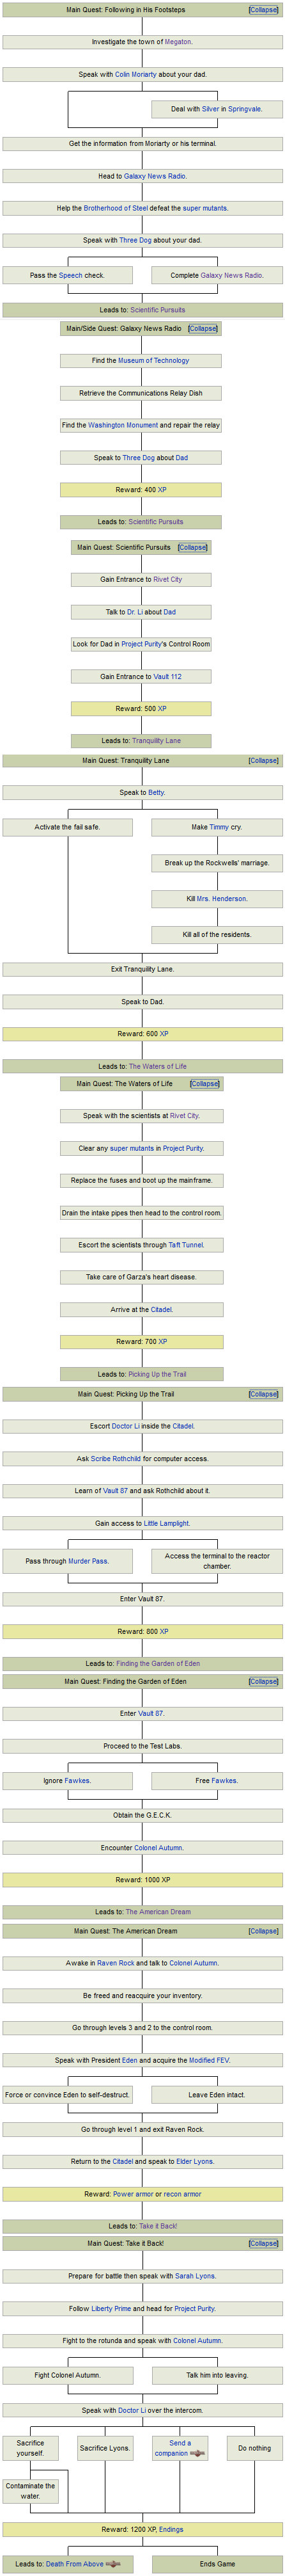Collapse the Take it Back! quest section
Screen dimensions: 285x2576
[x=264, y=2243]
